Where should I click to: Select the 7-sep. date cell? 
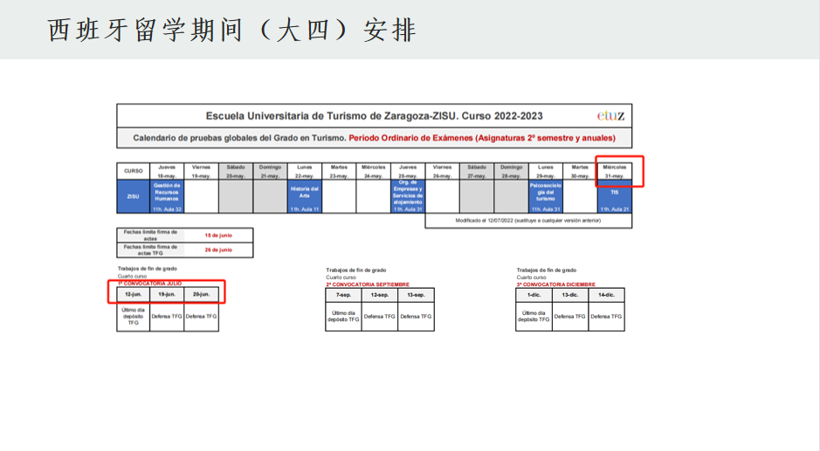pos(344,295)
